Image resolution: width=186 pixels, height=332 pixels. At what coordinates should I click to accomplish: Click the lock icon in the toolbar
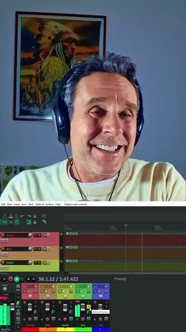(34, 222)
